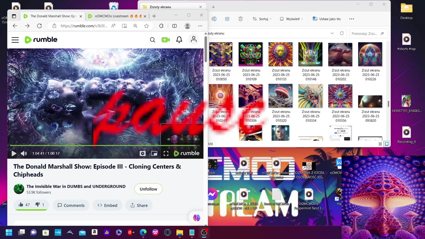Click Edge address bar URL
425x239 pixels.
(84, 26)
